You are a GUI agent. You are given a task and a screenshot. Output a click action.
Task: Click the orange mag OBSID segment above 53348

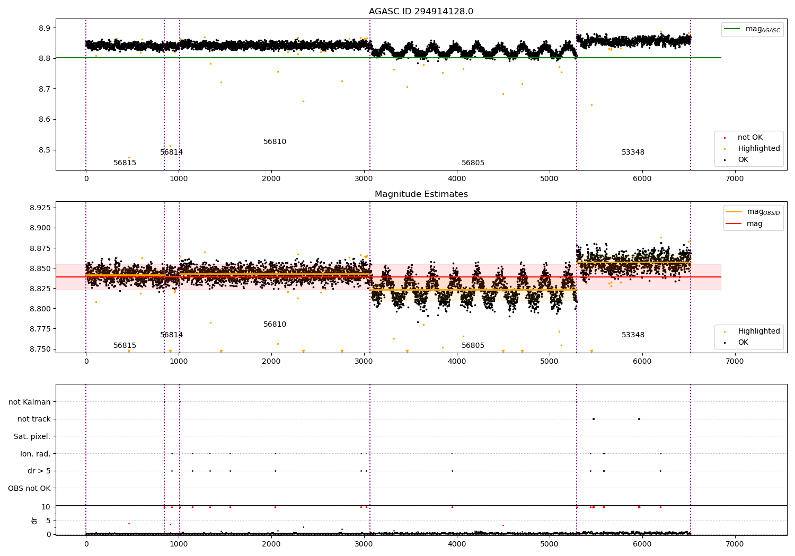[x=633, y=262]
